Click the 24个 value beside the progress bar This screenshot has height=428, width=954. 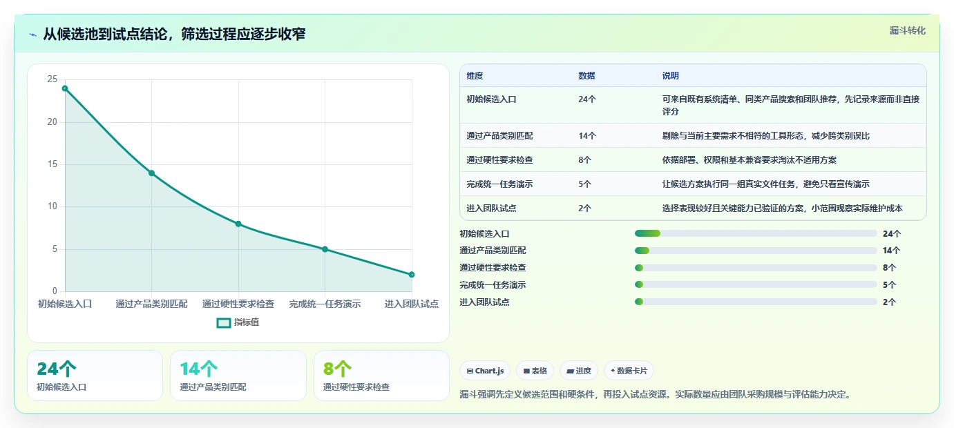point(892,234)
